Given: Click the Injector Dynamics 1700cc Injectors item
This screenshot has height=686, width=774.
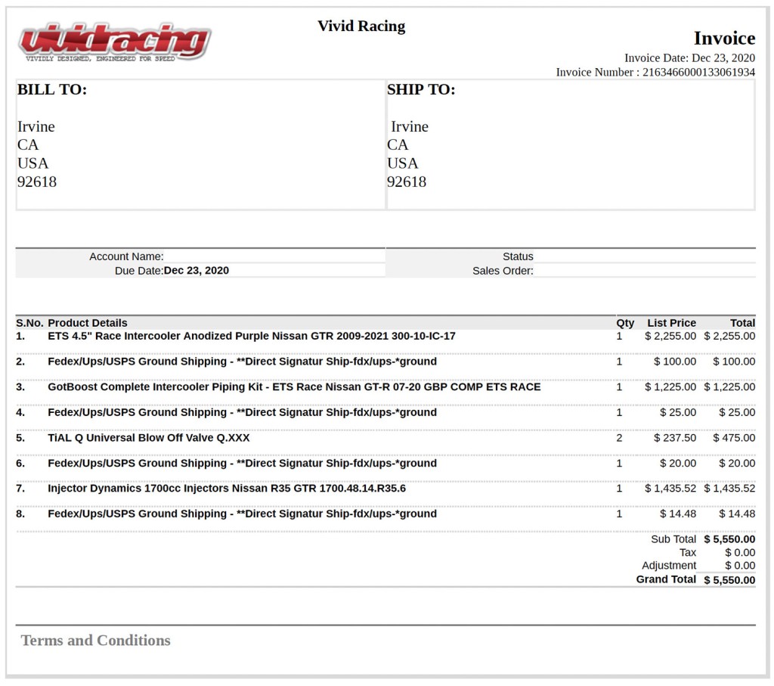Looking at the screenshot, I should coord(227,489).
